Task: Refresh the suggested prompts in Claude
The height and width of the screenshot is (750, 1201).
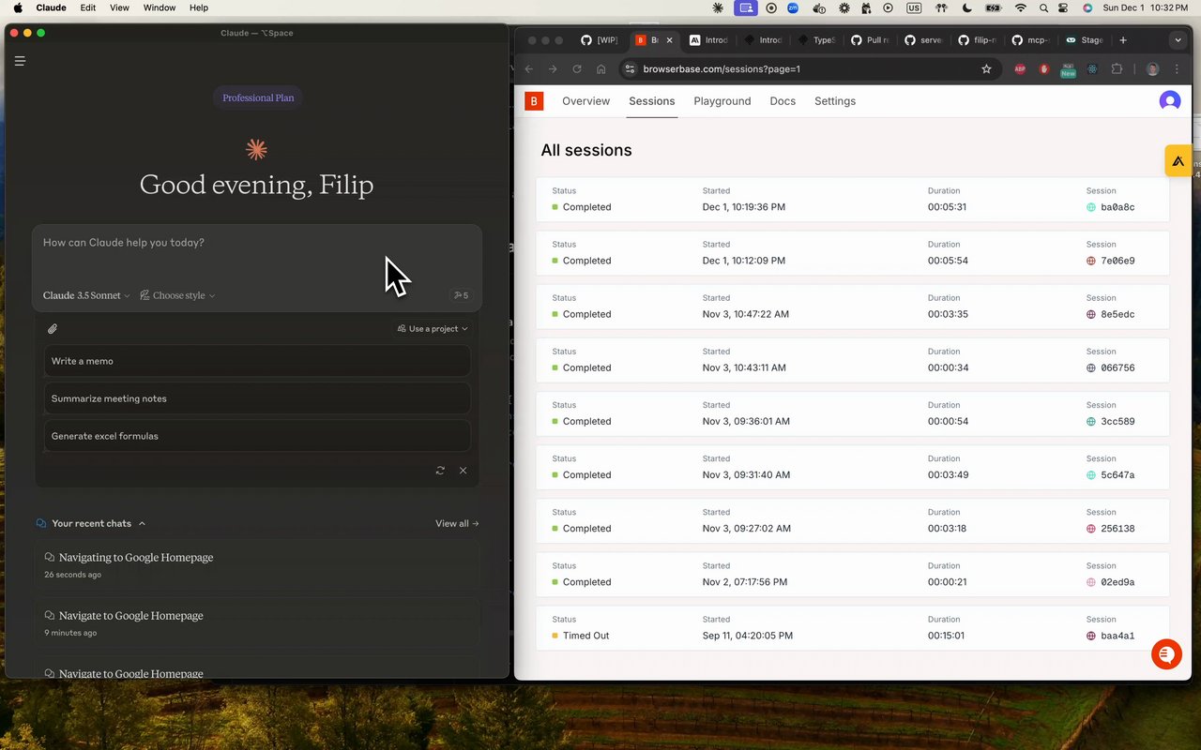Action: point(440,471)
